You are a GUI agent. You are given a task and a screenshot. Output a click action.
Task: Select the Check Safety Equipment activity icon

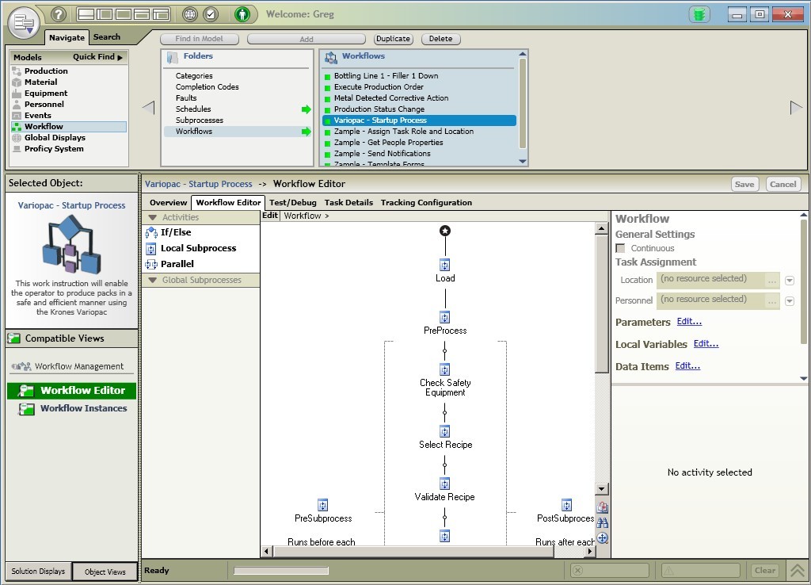click(445, 369)
